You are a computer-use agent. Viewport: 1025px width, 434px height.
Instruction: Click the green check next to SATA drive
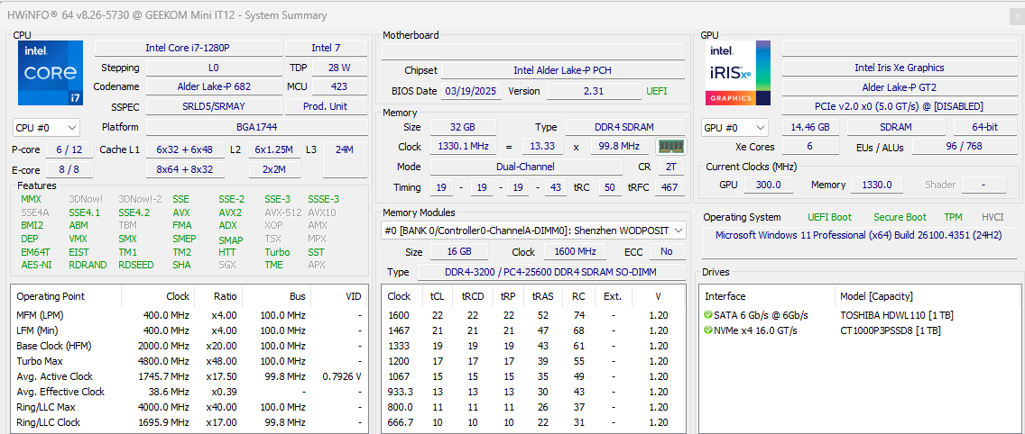point(708,315)
